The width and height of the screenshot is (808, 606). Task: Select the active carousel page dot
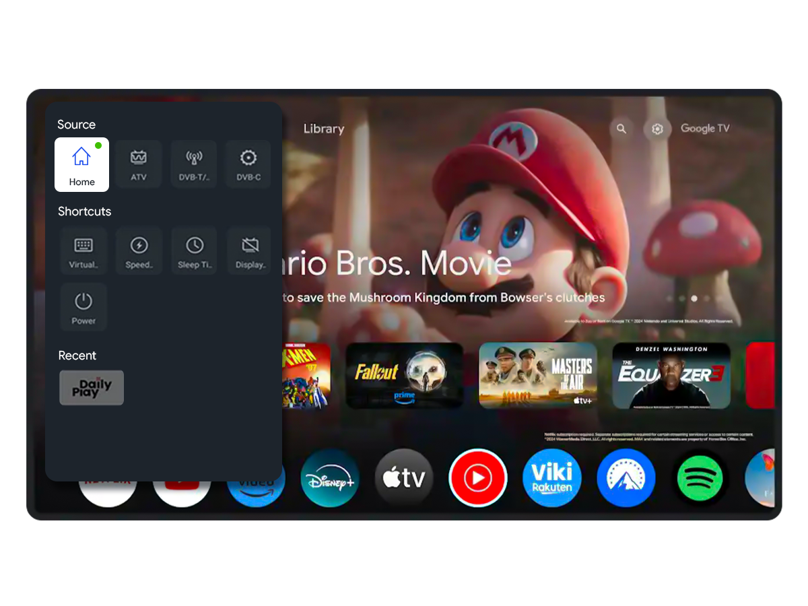click(694, 298)
